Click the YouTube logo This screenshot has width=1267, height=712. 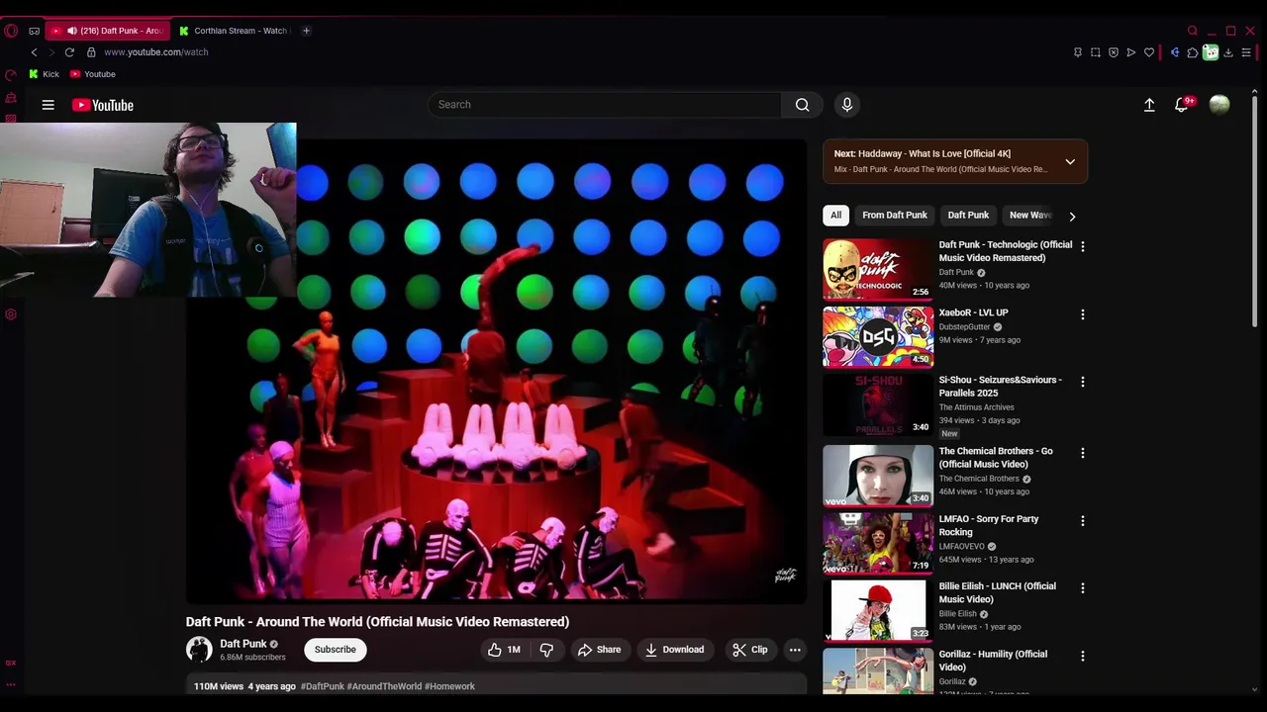pyautogui.click(x=103, y=105)
